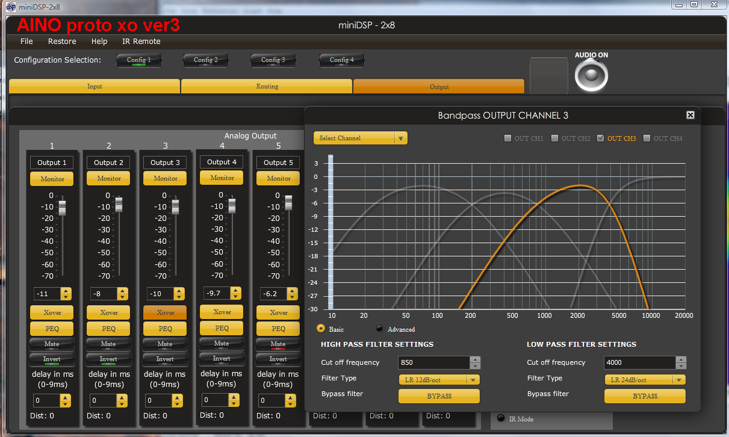Image resolution: width=729 pixels, height=437 pixels.
Task: Open low pass Filter Type LR 24dB/oct dropdown
Action: [645, 380]
